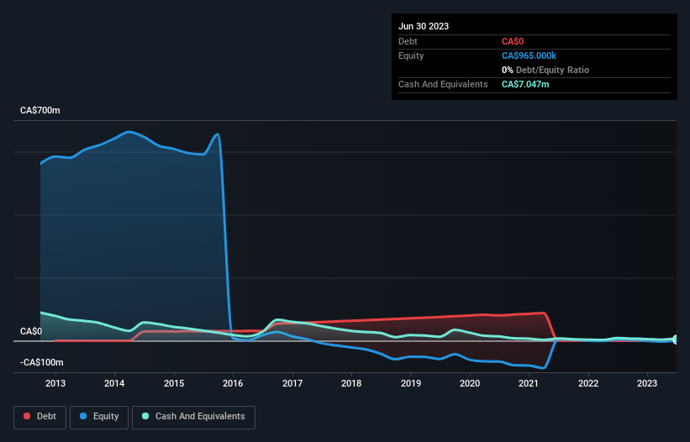690x442 pixels.
Task: Click the CA$700m y-axis label
Action: click(x=40, y=110)
